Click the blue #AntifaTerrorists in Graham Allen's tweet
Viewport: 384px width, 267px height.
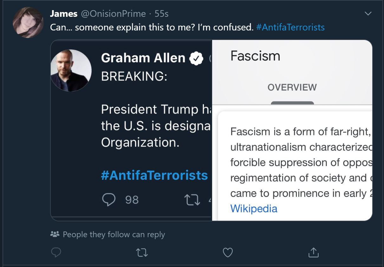point(154,175)
